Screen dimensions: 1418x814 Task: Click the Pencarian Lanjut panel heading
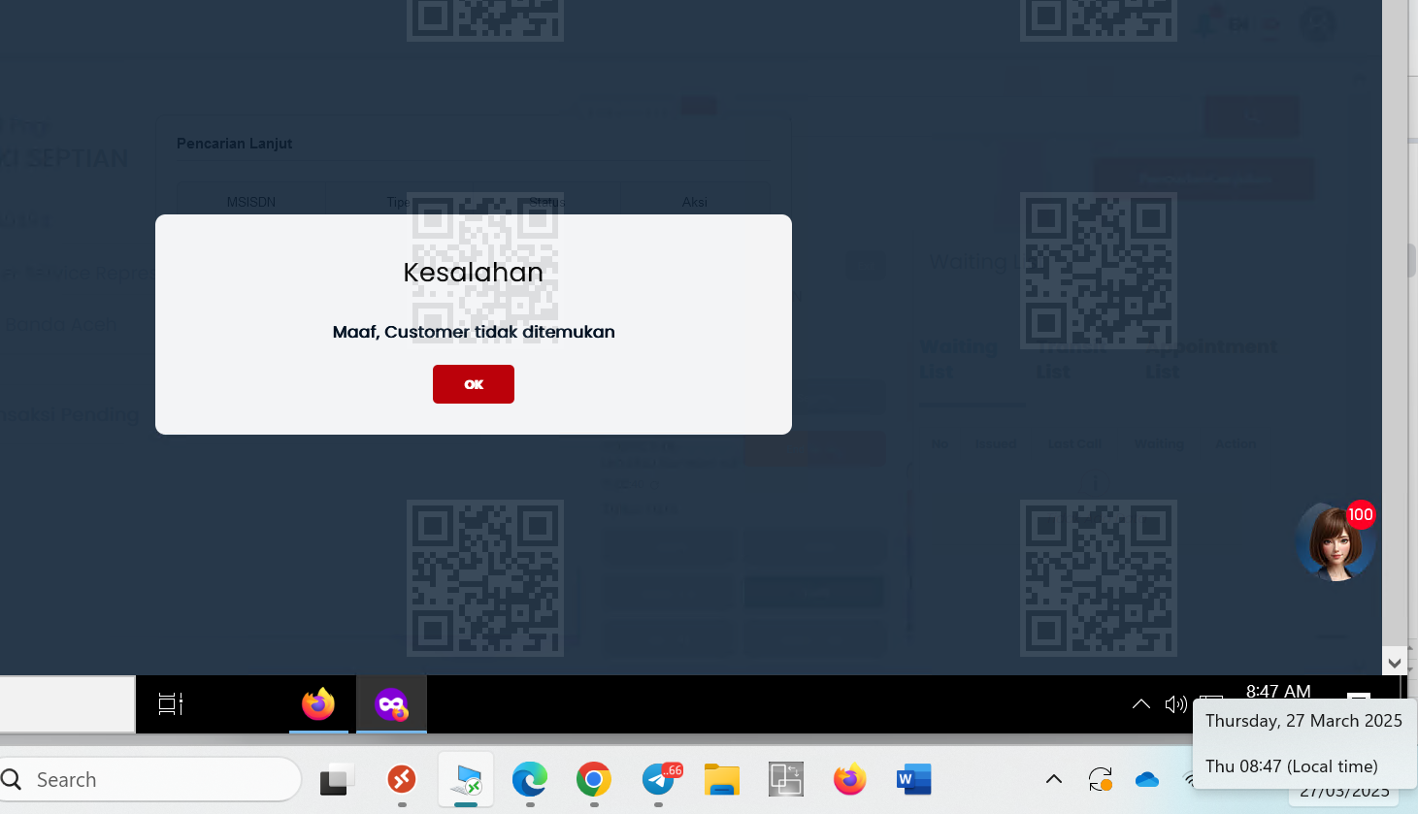coord(235,144)
